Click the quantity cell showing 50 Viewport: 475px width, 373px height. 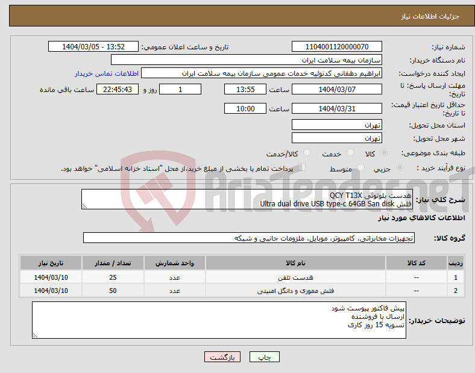pyautogui.click(x=113, y=291)
